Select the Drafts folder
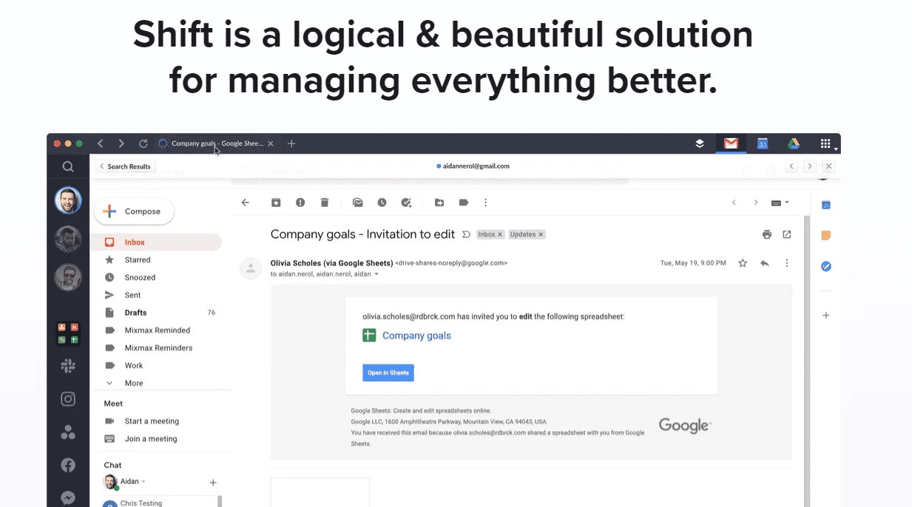This screenshot has height=507, width=912. click(135, 313)
